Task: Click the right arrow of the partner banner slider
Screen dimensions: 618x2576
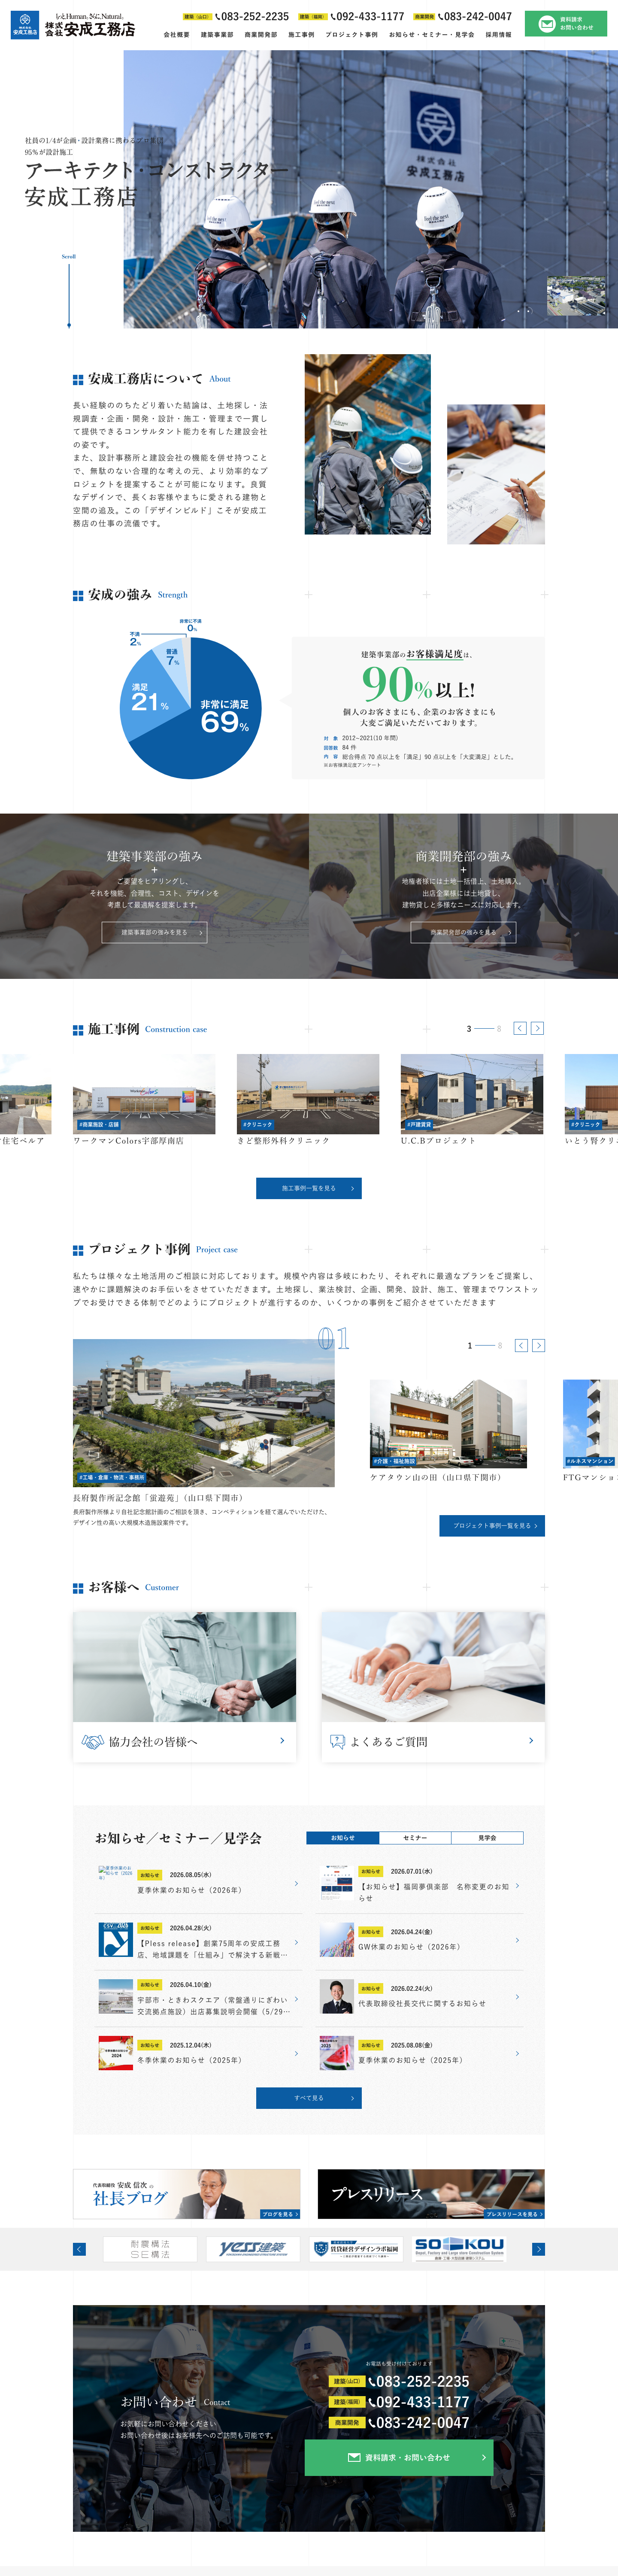Action: [x=538, y=2249]
